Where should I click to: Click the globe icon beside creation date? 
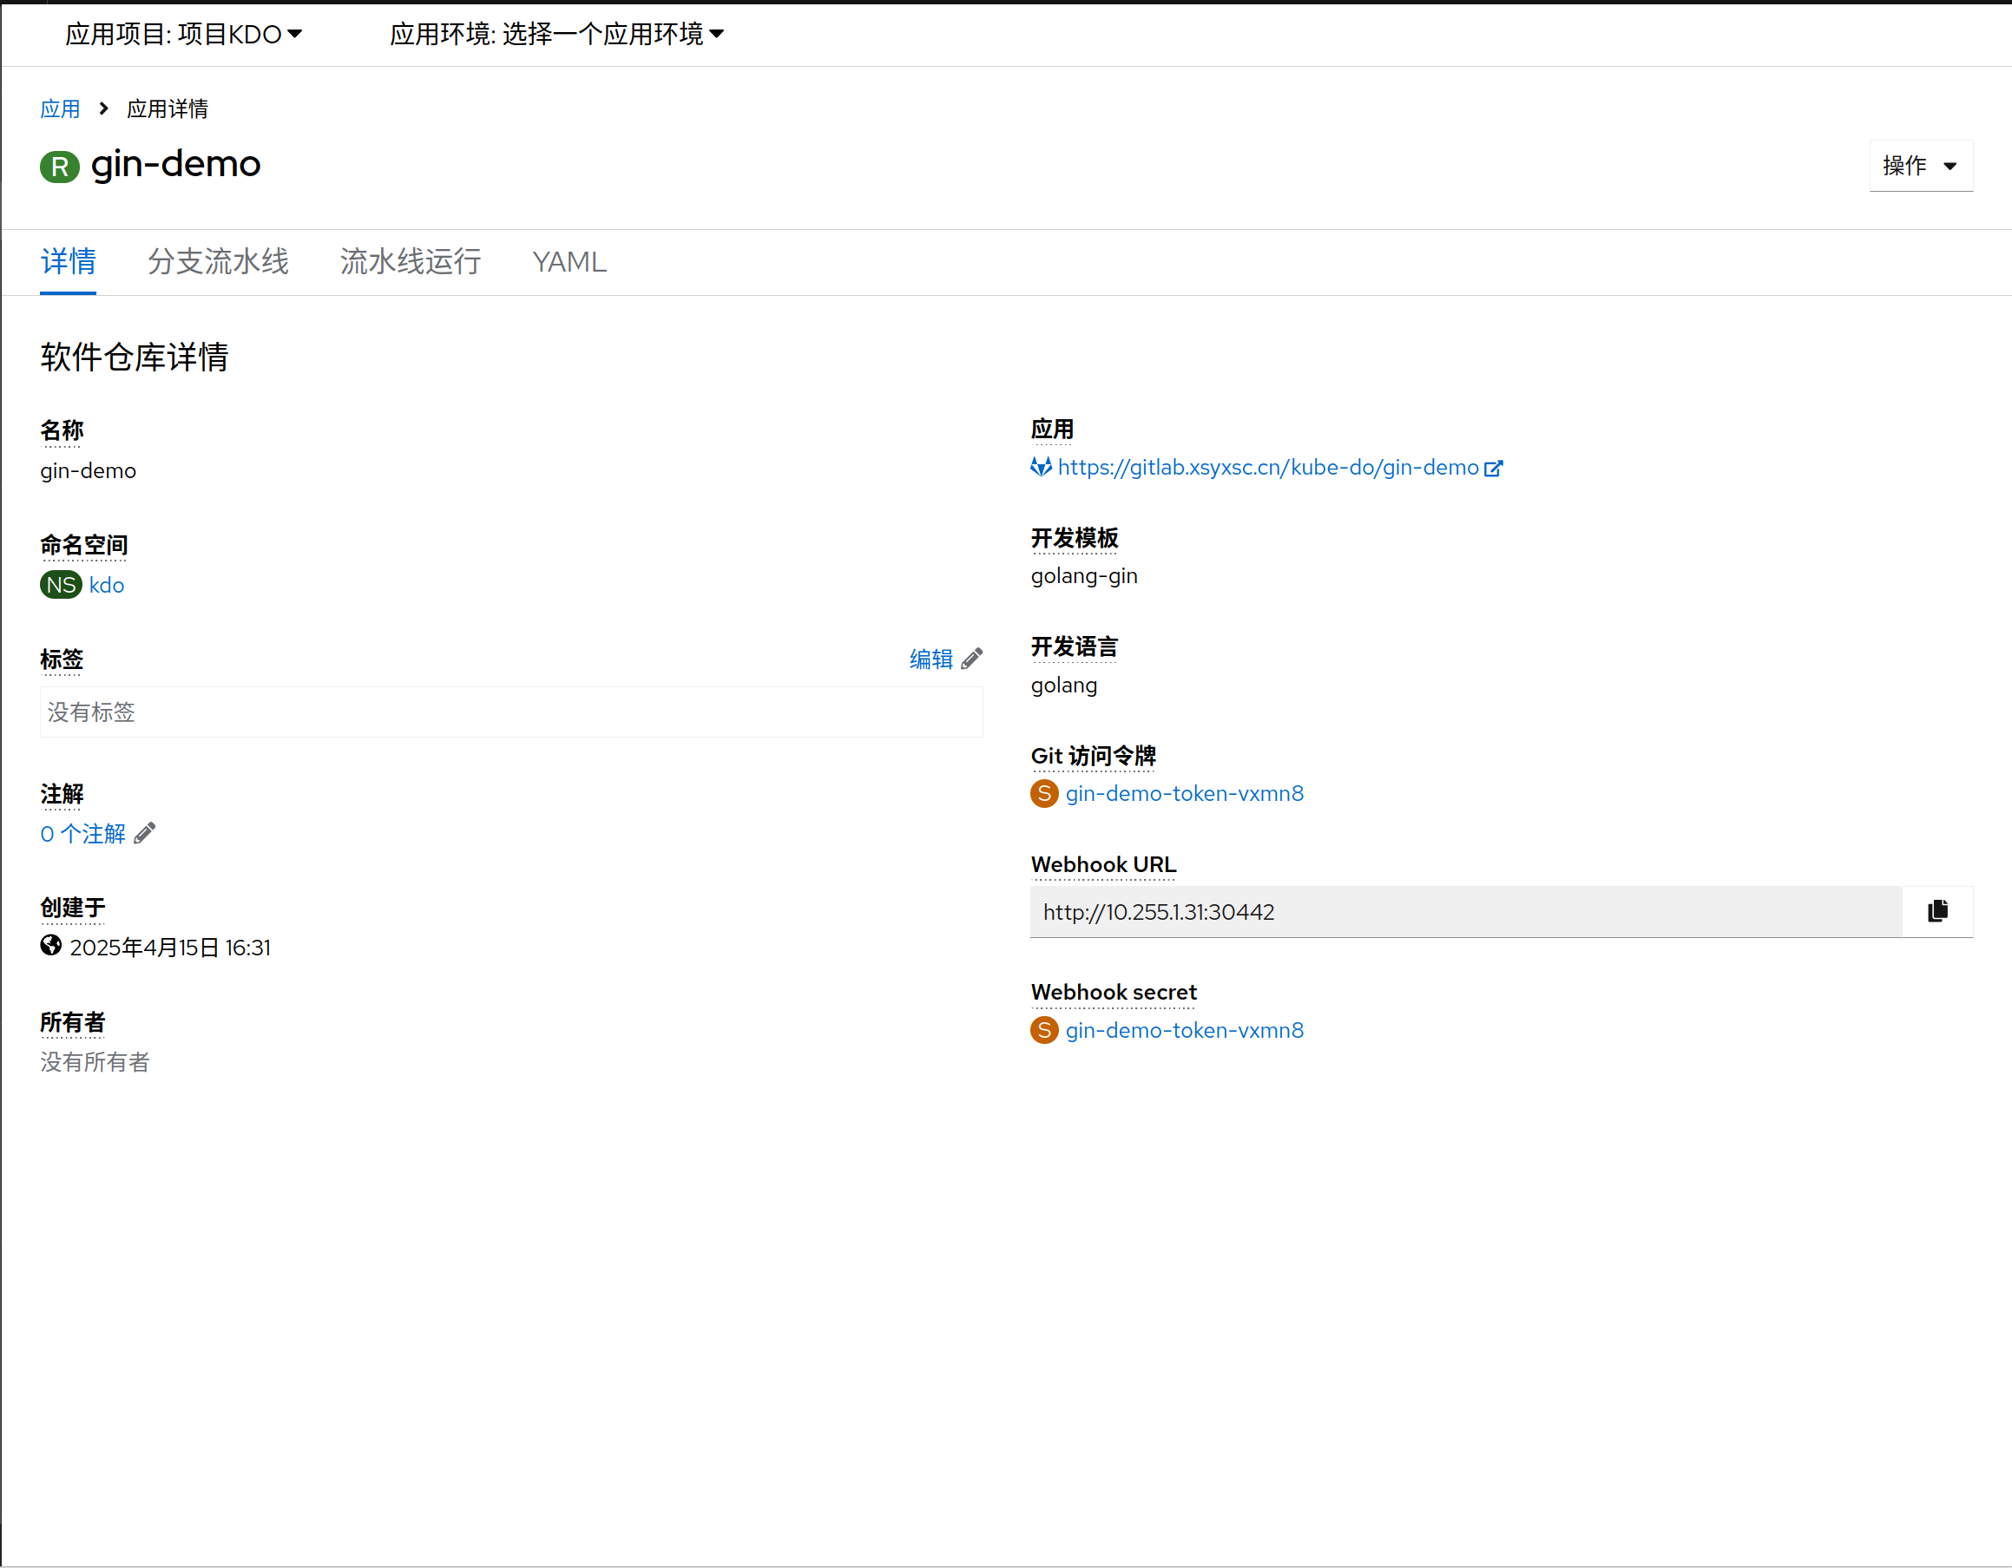click(x=50, y=946)
